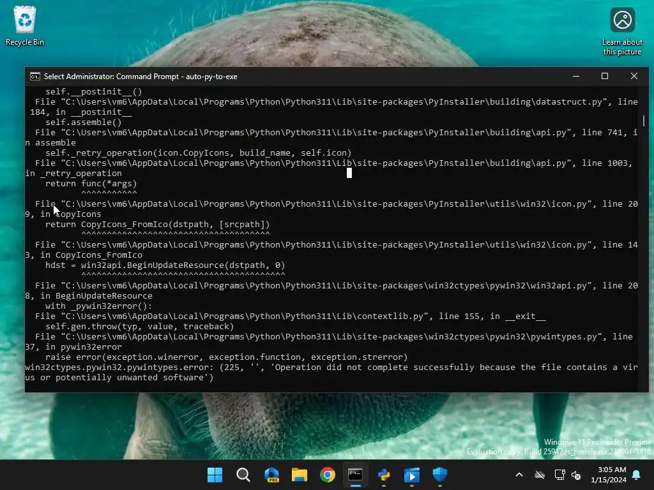Click the muted volume tray icon
The height and width of the screenshot is (490, 654).
tap(577, 475)
